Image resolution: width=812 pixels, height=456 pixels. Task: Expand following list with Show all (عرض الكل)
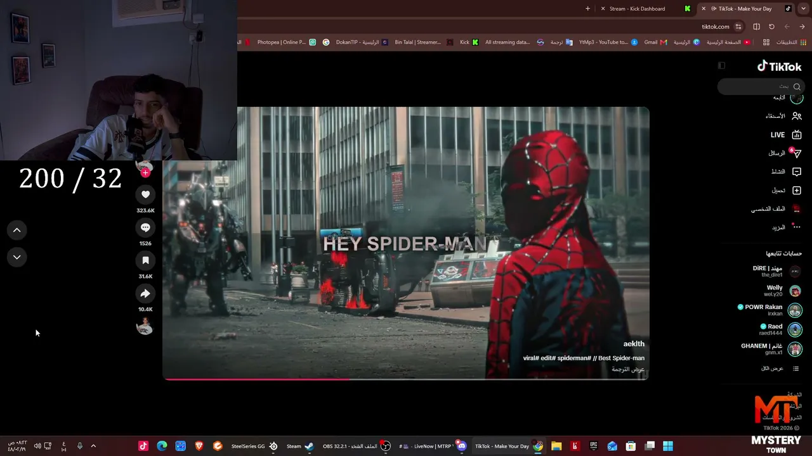pyautogui.click(x=780, y=369)
